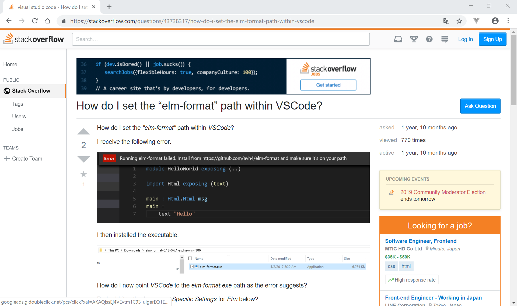Favorite the question with the star icon
The height and width of the screenshot is (306, 517).
(x=83, y=174)
